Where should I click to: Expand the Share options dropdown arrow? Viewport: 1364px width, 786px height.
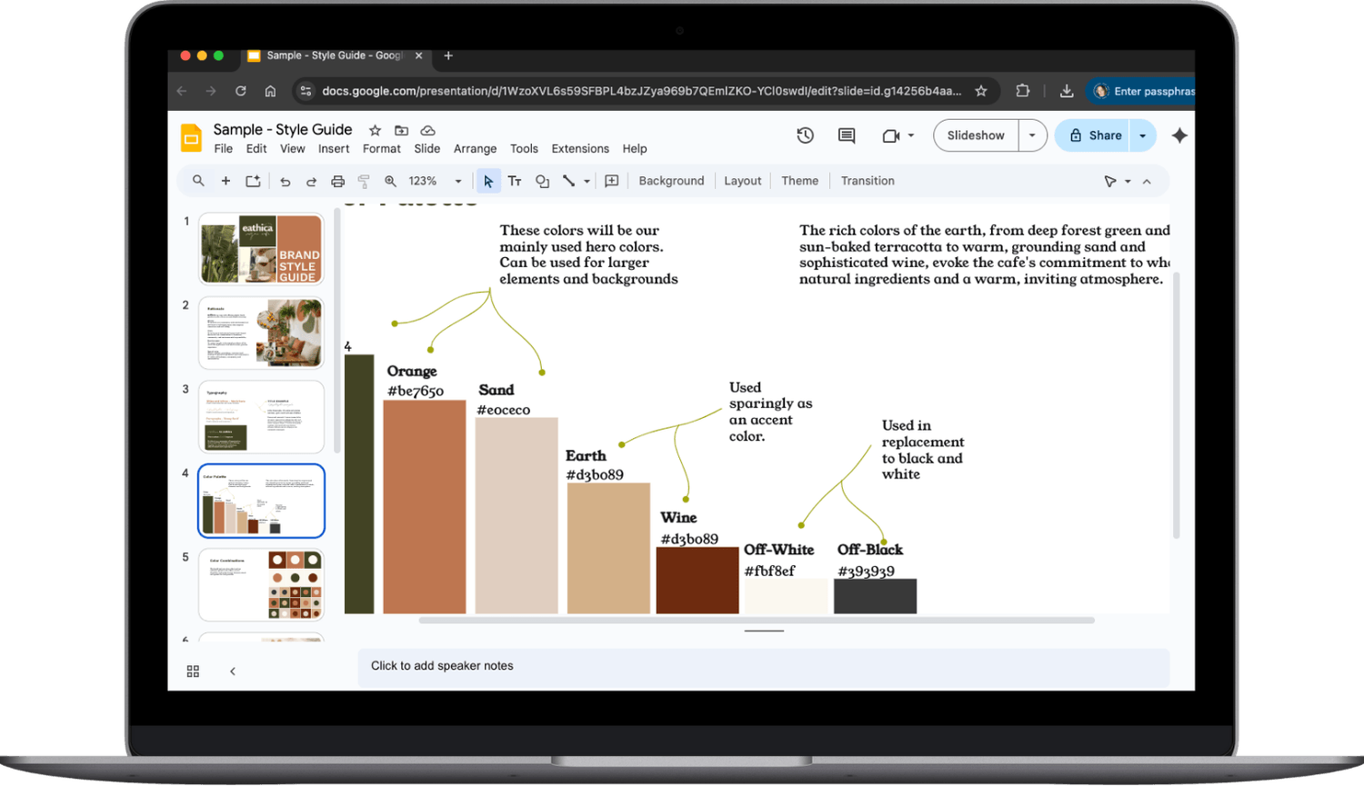pyautogui.click(x=1142, y=135)
